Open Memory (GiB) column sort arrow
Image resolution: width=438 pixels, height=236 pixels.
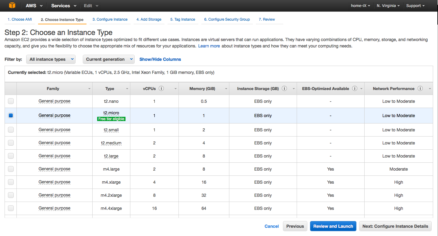click(x=226, y=89)
